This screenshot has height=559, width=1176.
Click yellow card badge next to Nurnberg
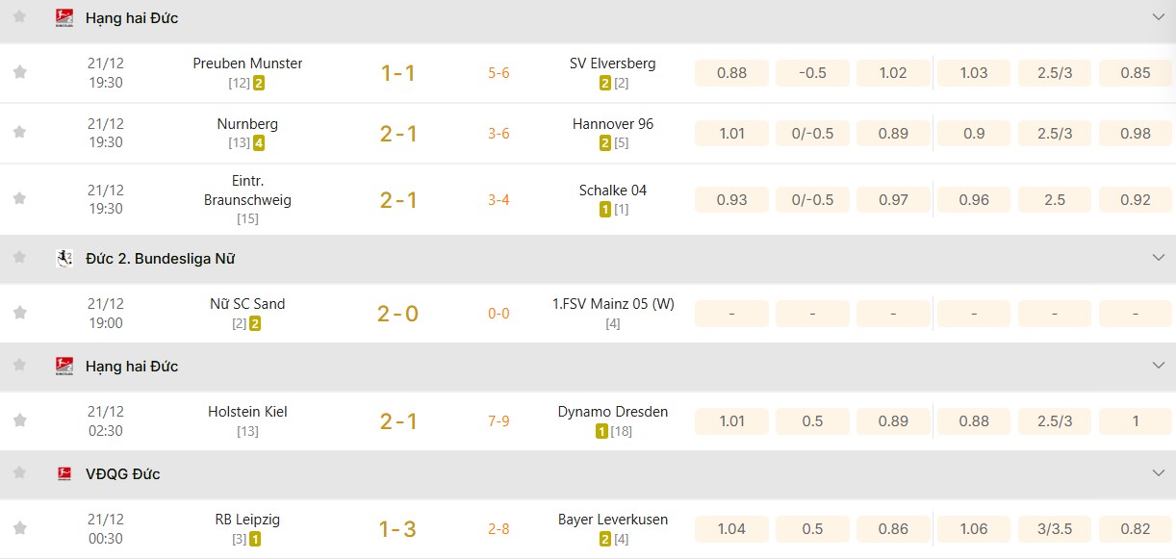259,143
